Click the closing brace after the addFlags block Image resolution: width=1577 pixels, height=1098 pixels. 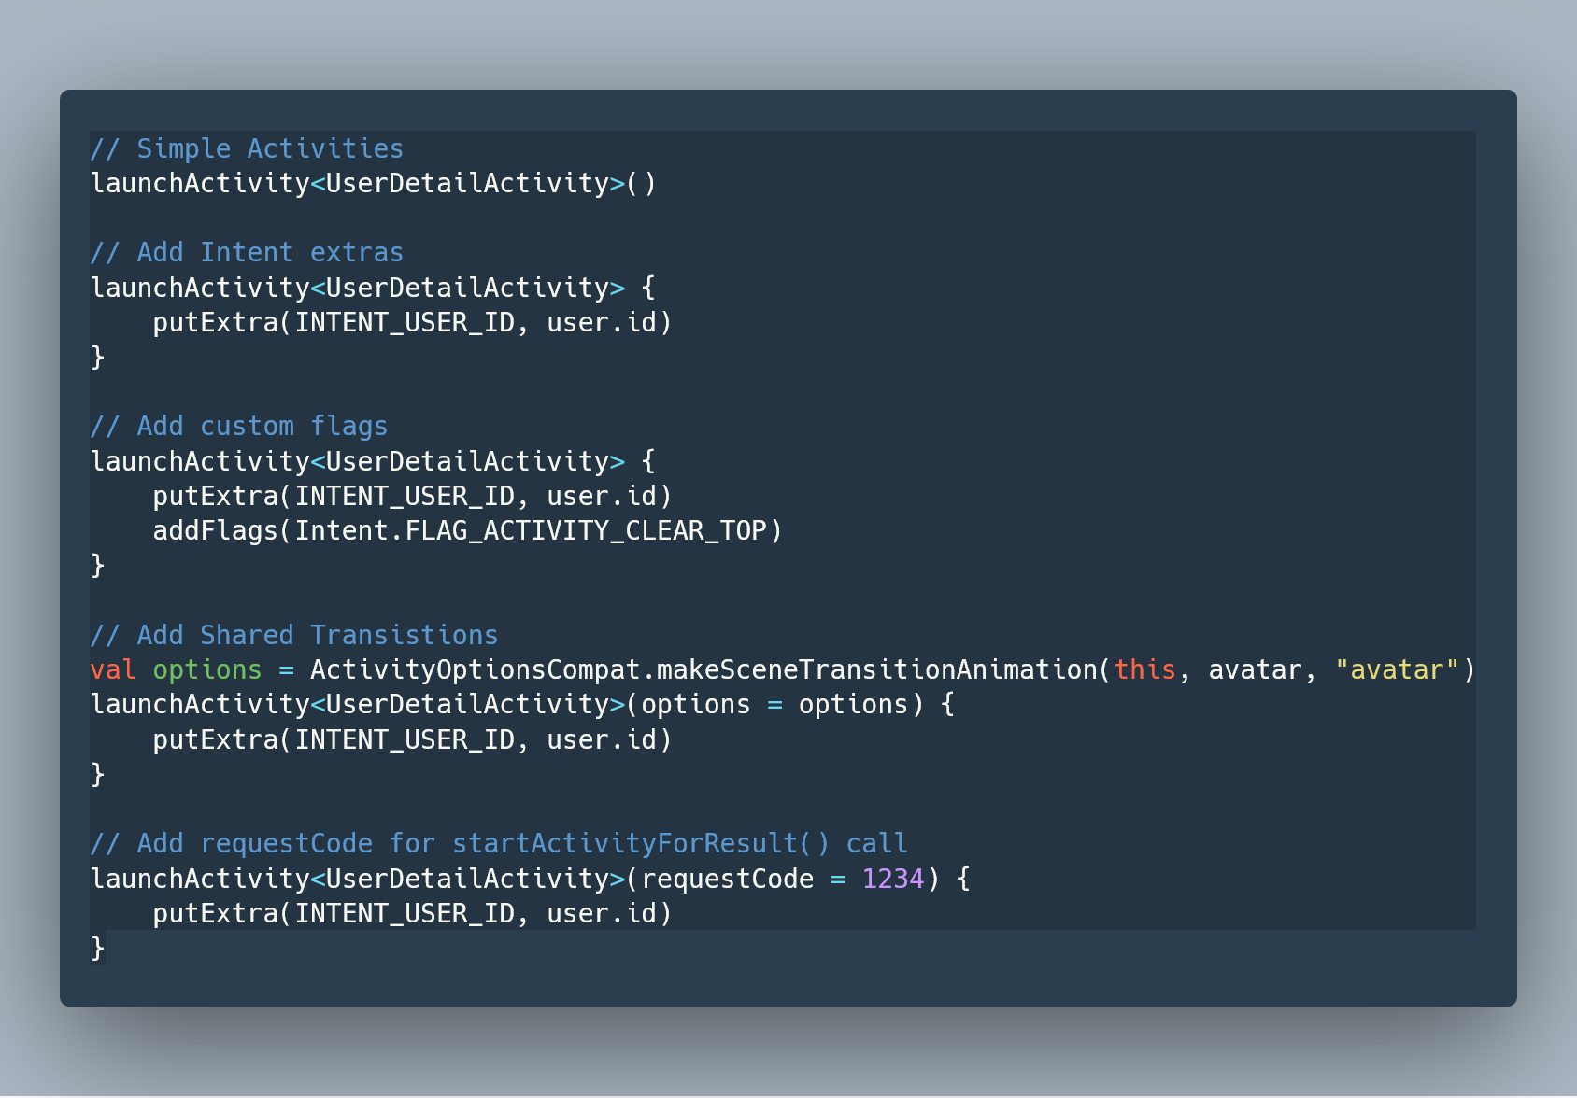pyautogui.click(x=98, y=565)
